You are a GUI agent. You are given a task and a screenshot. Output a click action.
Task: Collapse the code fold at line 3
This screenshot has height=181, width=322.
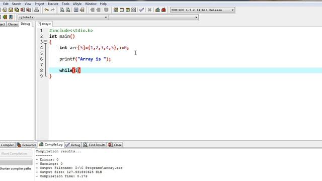pyautogui.click(x=45, y=42)
